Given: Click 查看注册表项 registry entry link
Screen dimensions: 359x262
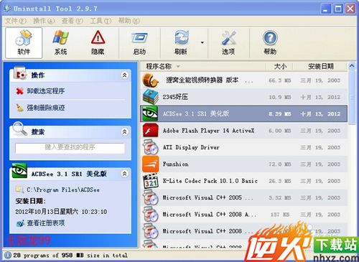Looking at the screenshot, I should 45,223.
